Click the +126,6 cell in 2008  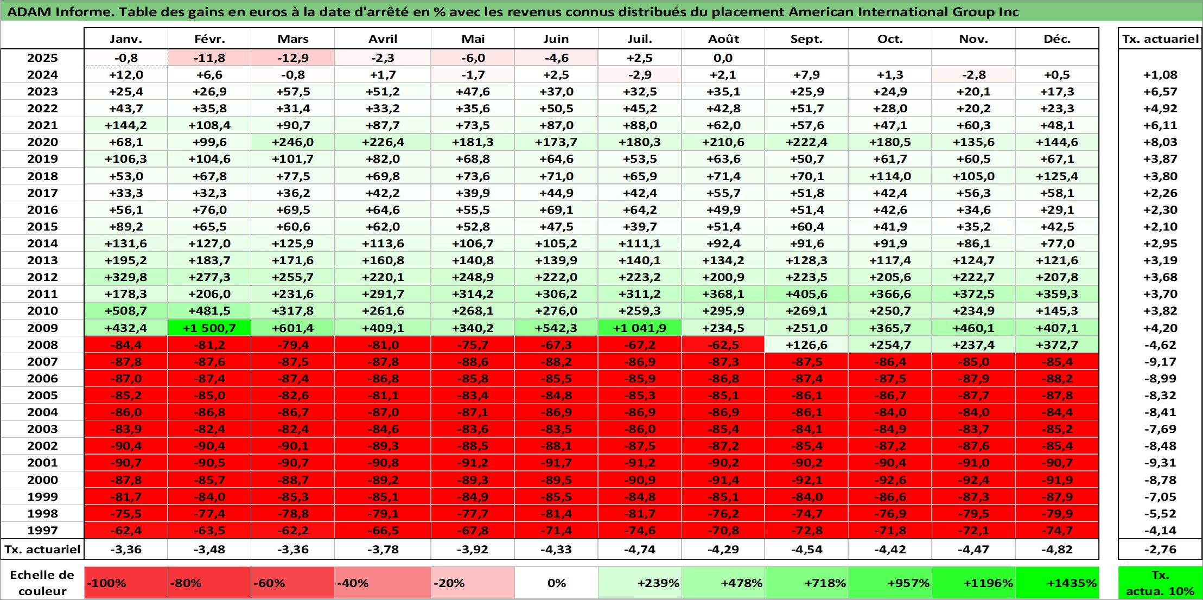coord(807,344)
